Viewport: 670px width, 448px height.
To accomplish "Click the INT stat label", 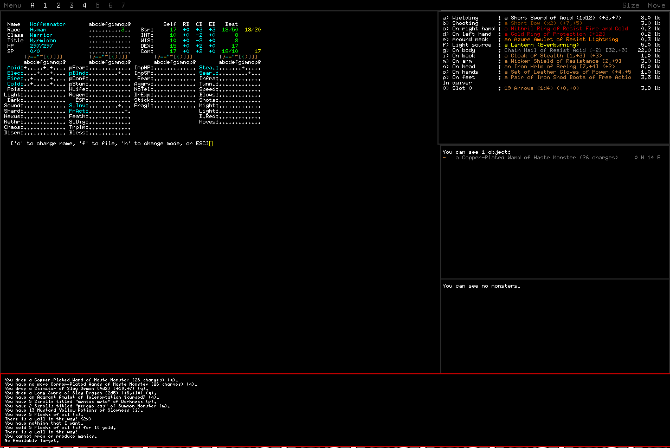I will (147, 35).
